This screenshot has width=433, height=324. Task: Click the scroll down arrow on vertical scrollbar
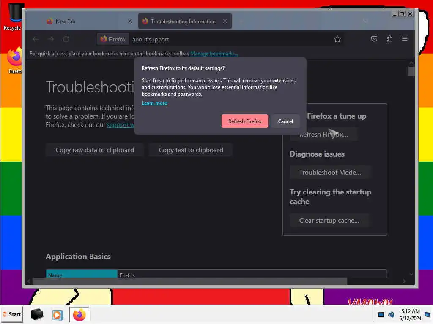pos(411,274)
